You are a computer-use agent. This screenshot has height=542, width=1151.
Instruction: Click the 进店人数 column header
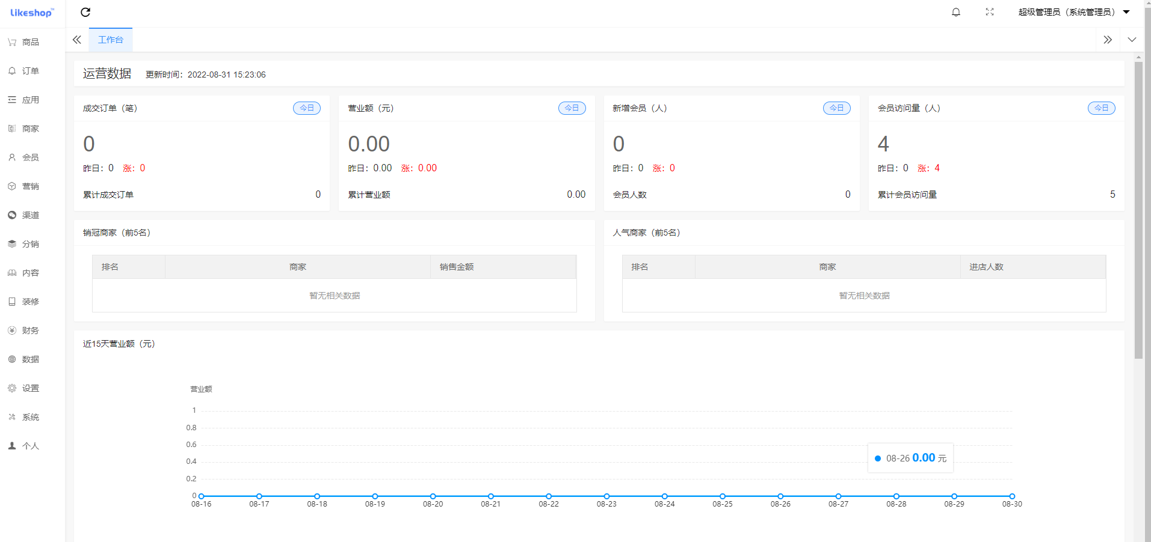(986, 267)
